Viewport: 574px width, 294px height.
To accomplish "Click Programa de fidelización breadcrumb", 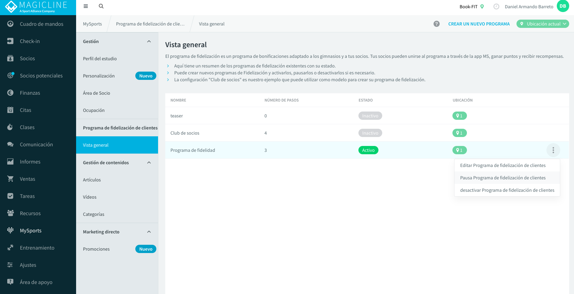I will [x=150, y=24].
